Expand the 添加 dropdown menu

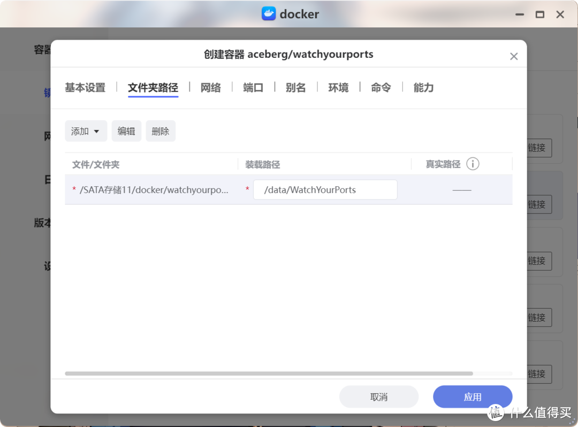[x=86, y=131]
